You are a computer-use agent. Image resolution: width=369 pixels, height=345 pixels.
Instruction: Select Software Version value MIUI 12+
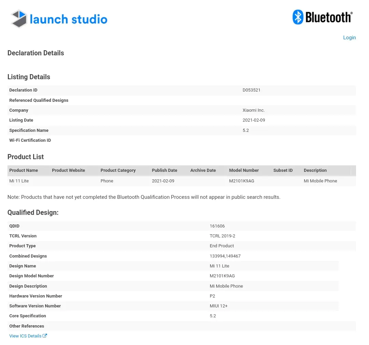(219, 306)
